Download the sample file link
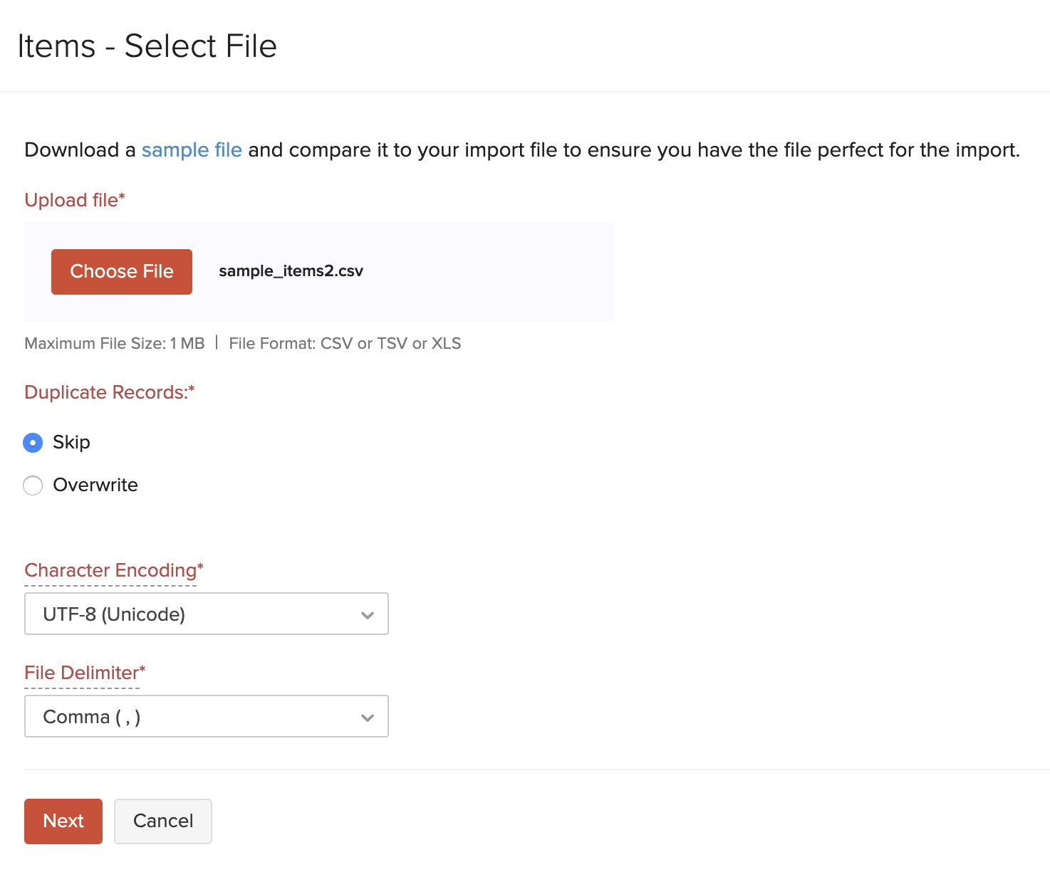The width and height of the screenshot is (1050, 877). (x=191, y=150)
